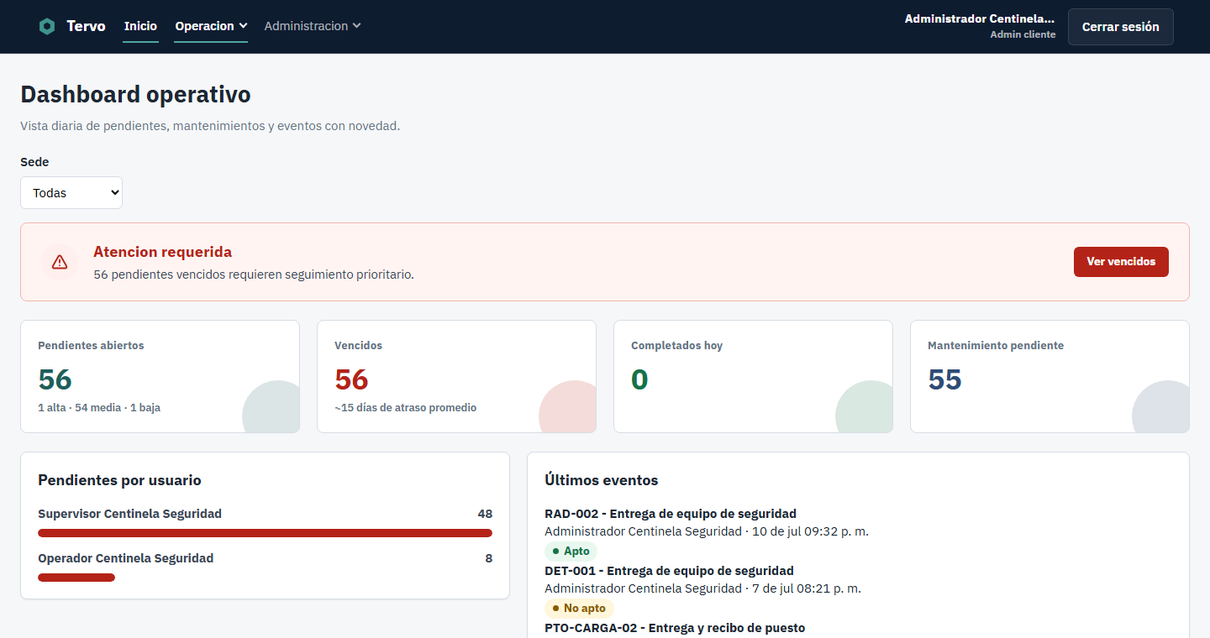The width and height of the screenshot is (1210, 638).
Task: Click the warning triangle alert icon
Action: (60, 262)
